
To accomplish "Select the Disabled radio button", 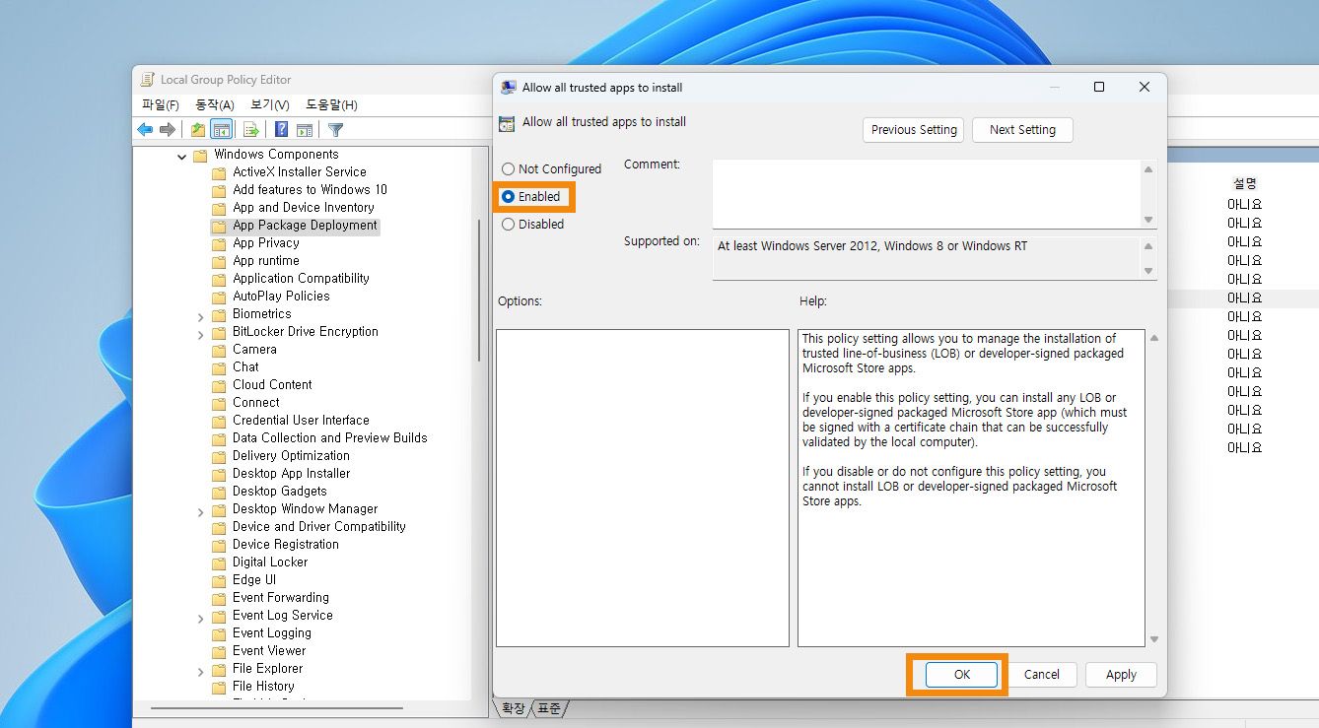I will coord(509,225).
